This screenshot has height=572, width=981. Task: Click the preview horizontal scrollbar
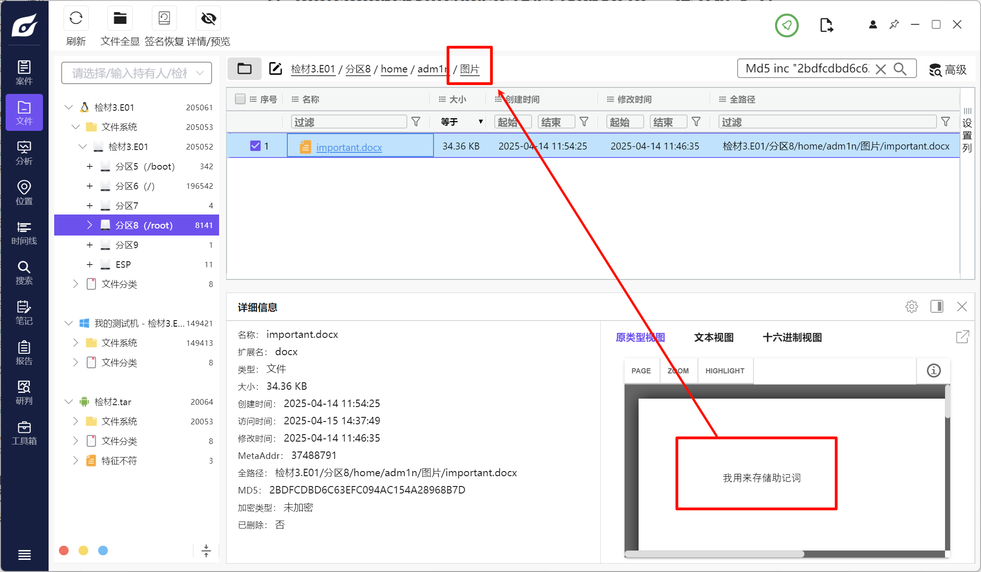click(x=715, y=554)
